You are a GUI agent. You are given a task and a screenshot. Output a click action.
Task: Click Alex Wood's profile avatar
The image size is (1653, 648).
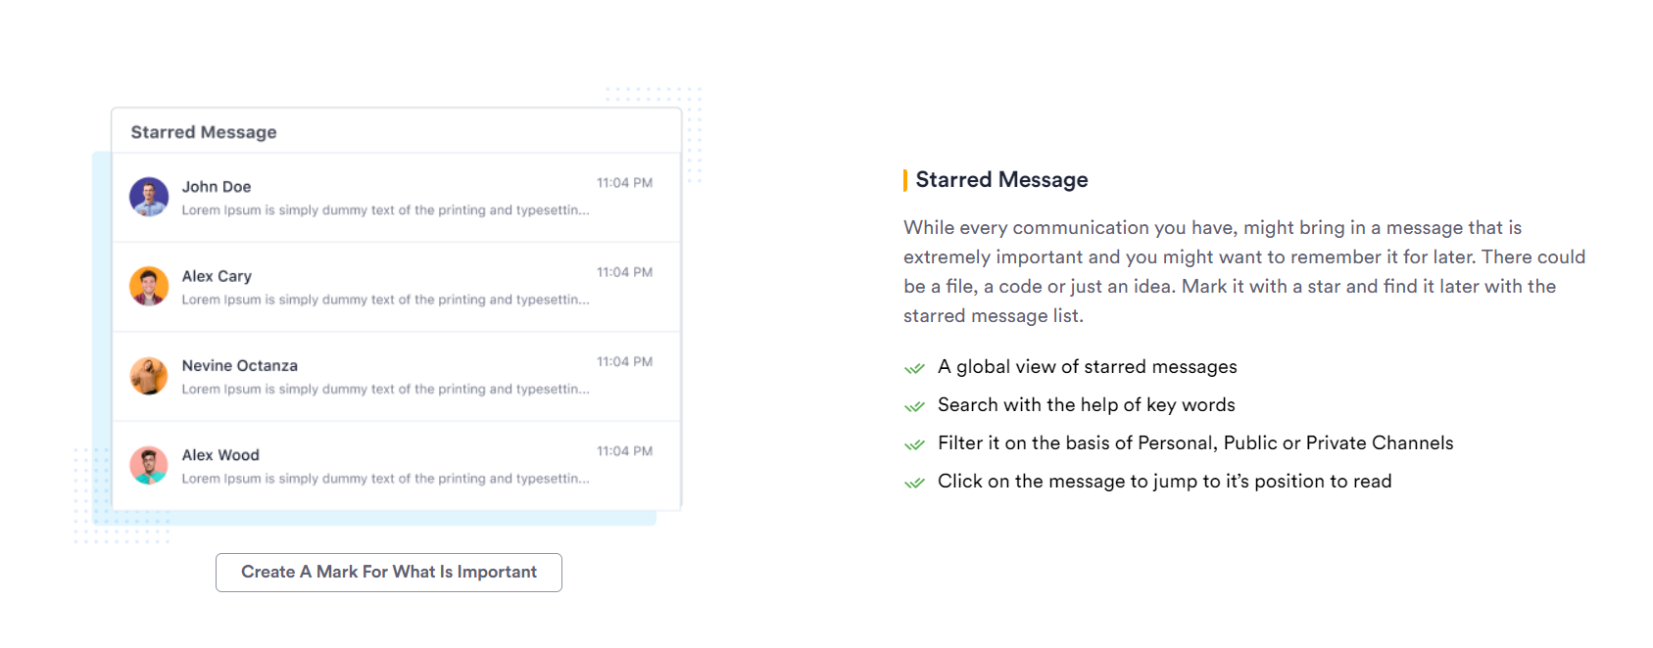tap(149, 465)
